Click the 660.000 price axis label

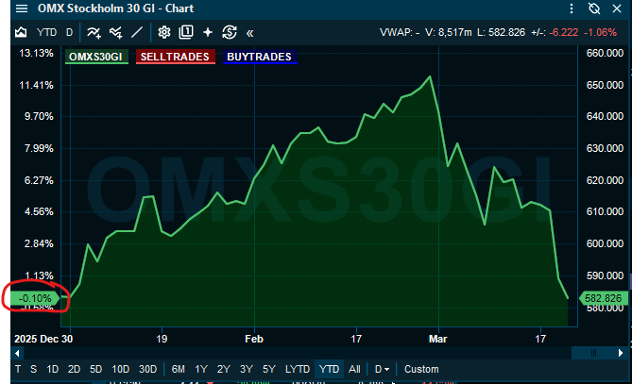(605, 53)
